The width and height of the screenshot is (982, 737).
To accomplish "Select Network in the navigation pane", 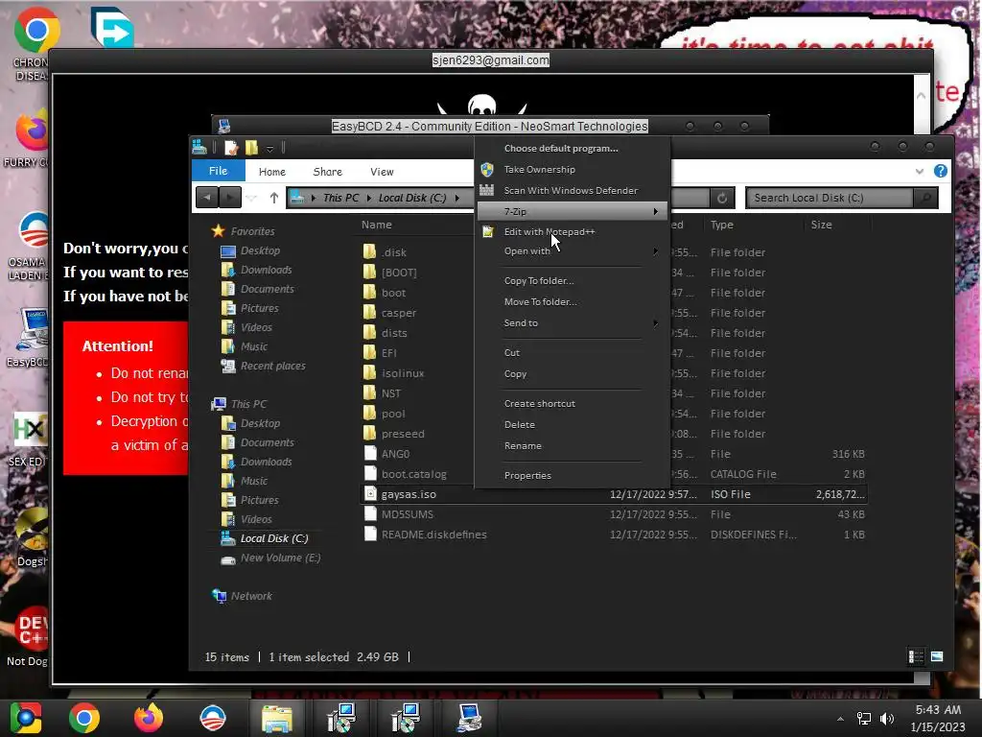I will point(251,596).
